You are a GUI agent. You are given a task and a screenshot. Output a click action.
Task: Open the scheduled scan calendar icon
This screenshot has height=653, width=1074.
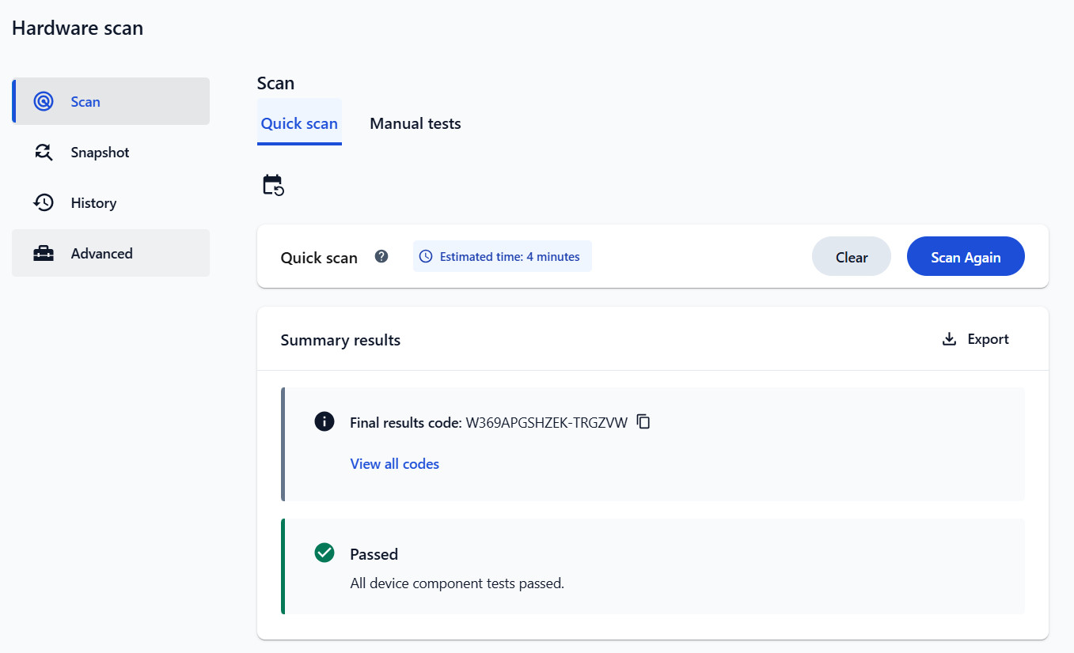(273, 186)
